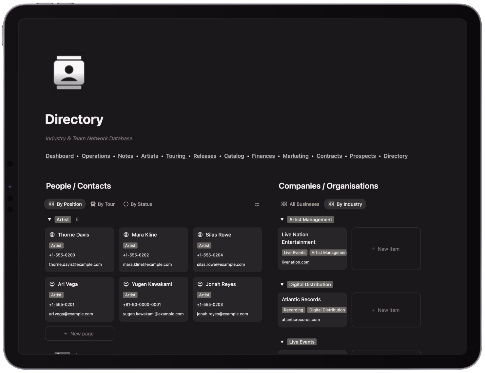The width and height of the screenshot is (485, 373).
Task: Click thorne.davis@example.com email address
Action: 75,264
